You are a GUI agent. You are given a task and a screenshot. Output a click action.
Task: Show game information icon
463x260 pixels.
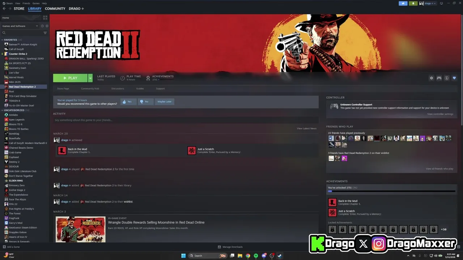[x=447, y=78]
